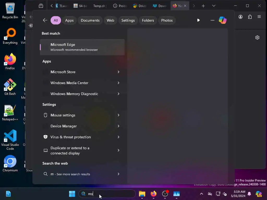Viewport: 267px width, 200px height.
Task: Open Mouse settings result
Action: click(x=82, y=115)
